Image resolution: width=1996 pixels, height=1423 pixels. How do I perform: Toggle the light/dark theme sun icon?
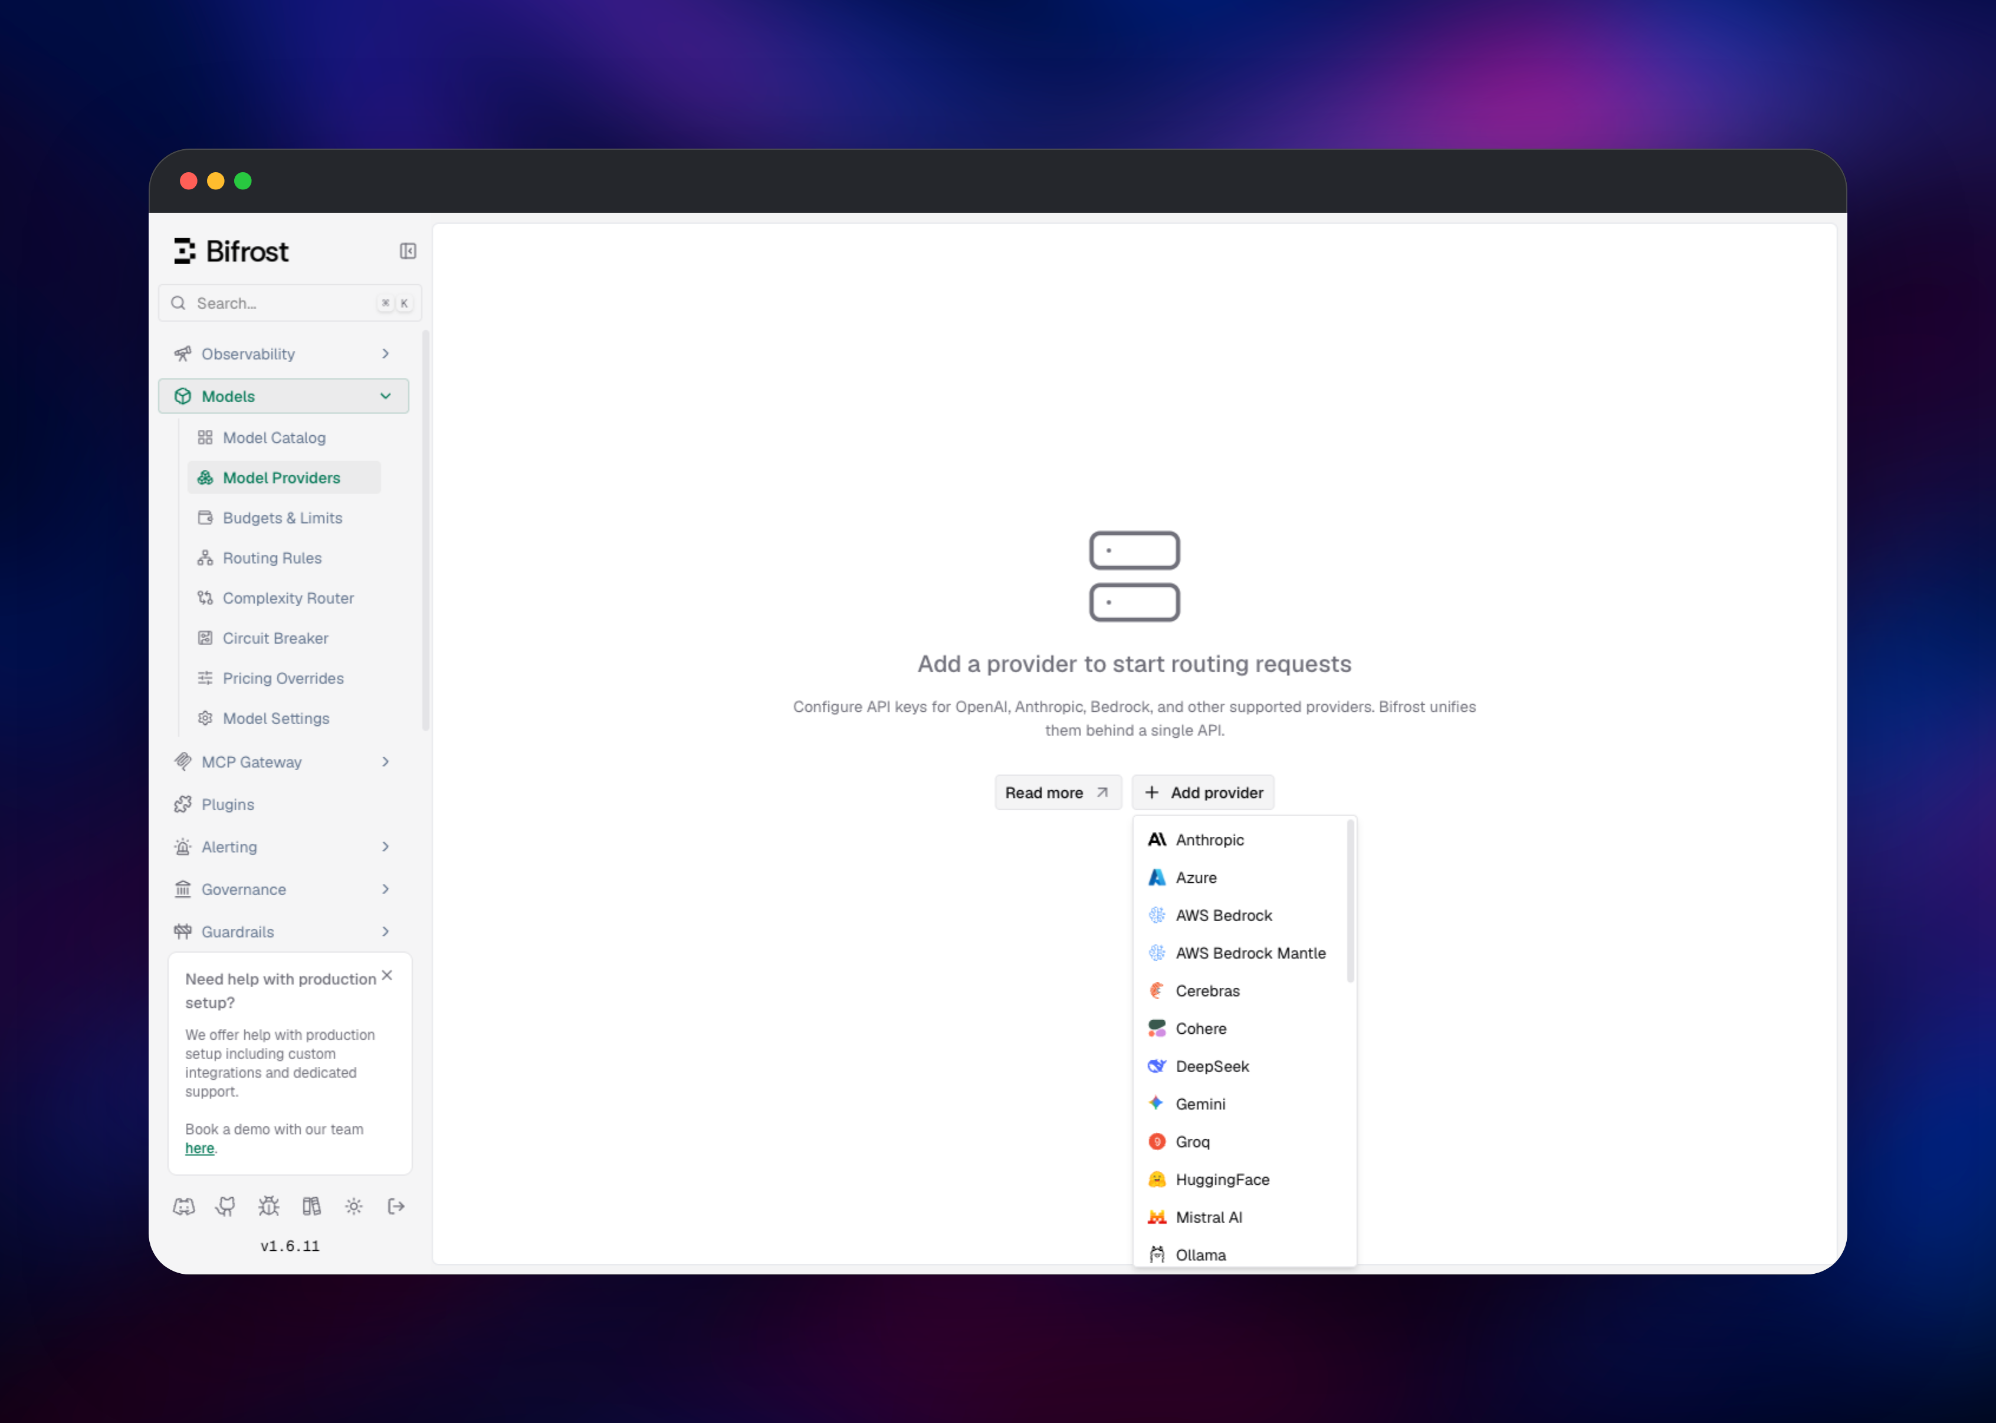click(x=354, y=1207)
